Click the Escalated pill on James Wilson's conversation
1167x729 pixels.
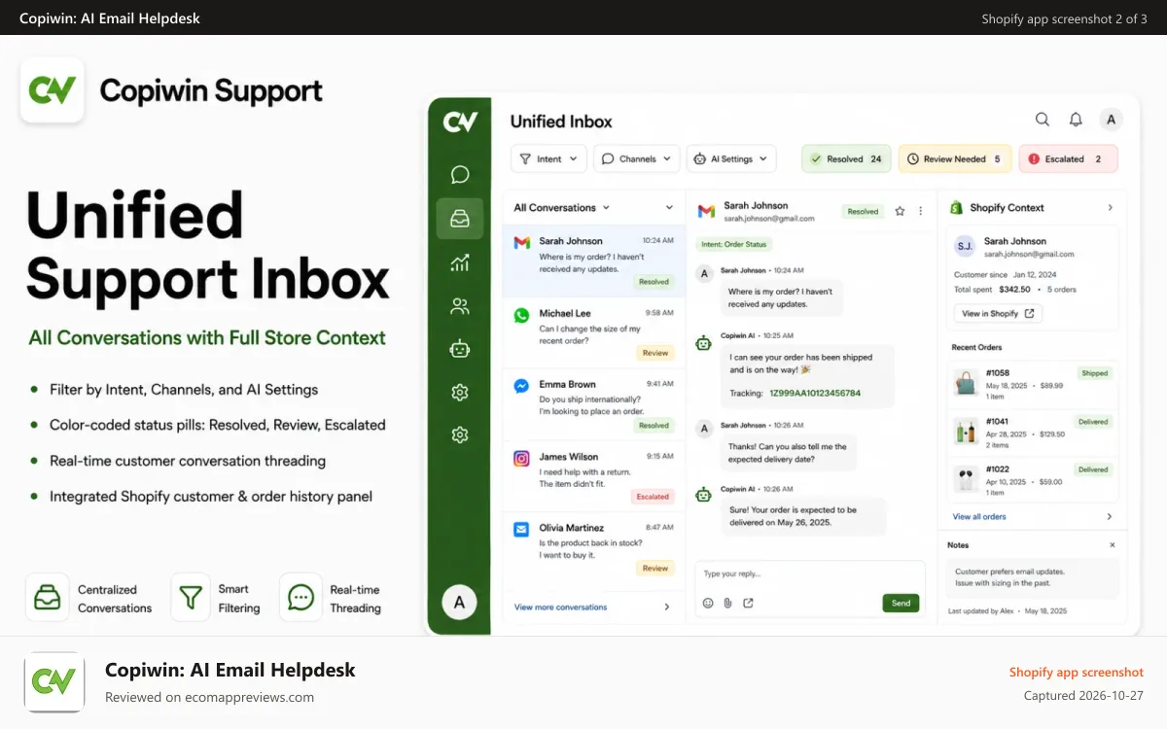pyautogui.click(x=653, y=496)
